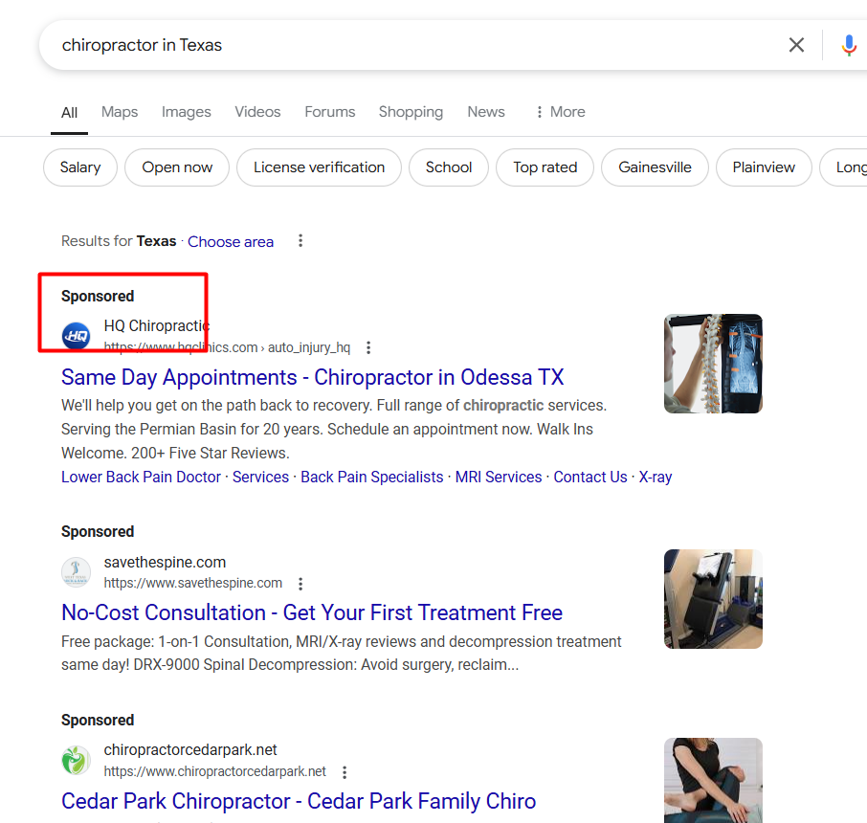Open options menu next to Choose area

click(300, 240)
